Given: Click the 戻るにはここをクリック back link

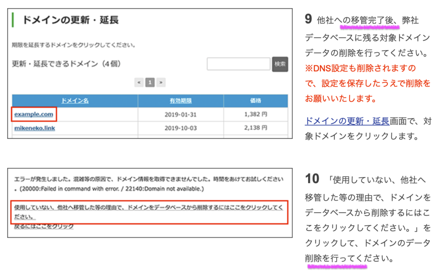Looking at the screenshot, I should 44,226.
